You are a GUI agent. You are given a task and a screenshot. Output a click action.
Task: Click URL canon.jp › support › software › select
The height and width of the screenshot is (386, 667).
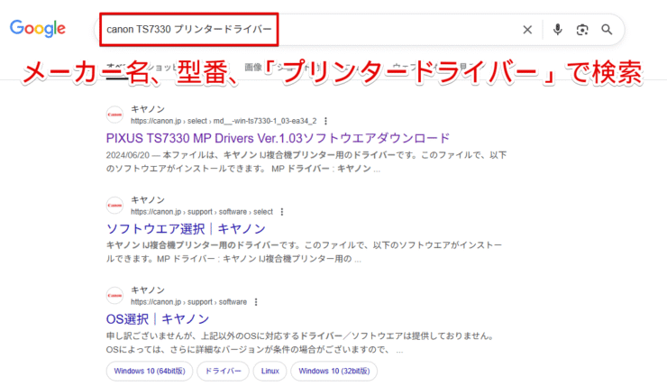(202, 212)
